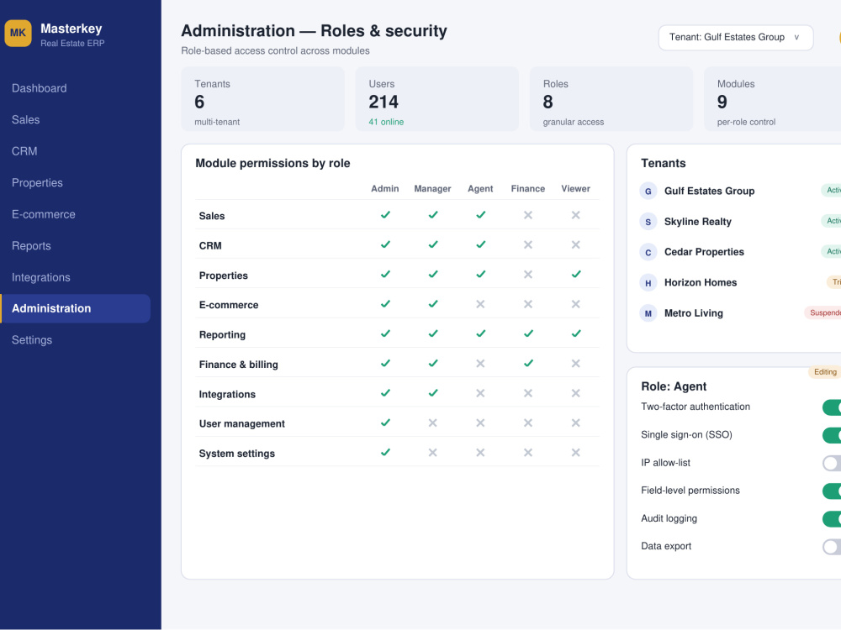Disable Two-factor authentication toggle
The image size is (841, 630).
[x=832, y=407]
